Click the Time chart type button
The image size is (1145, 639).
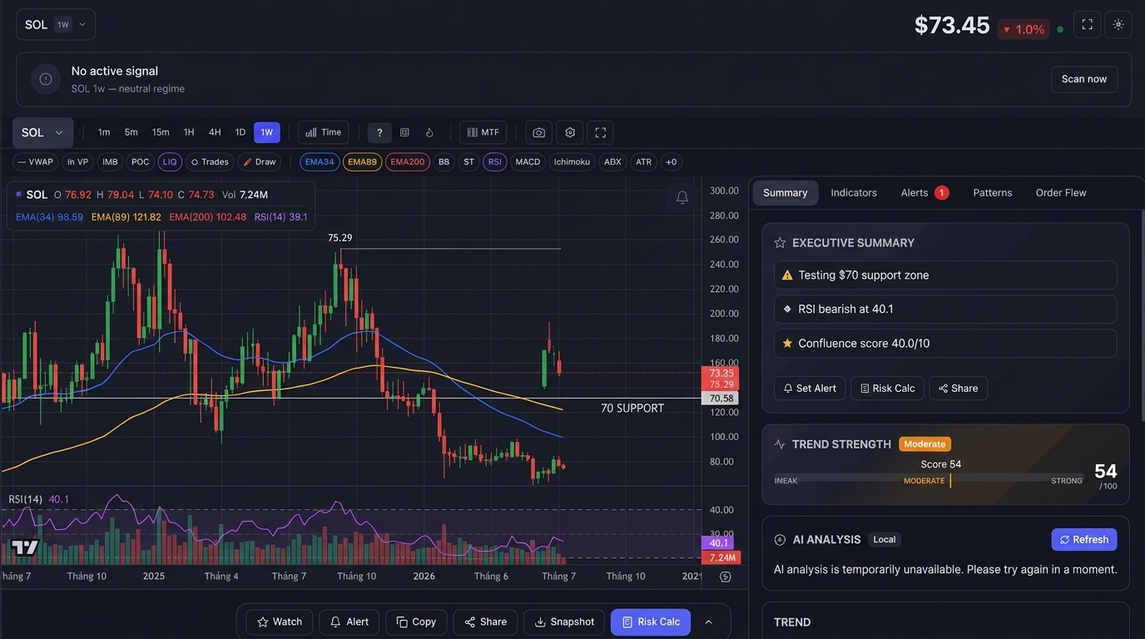(x=324, y=132)
